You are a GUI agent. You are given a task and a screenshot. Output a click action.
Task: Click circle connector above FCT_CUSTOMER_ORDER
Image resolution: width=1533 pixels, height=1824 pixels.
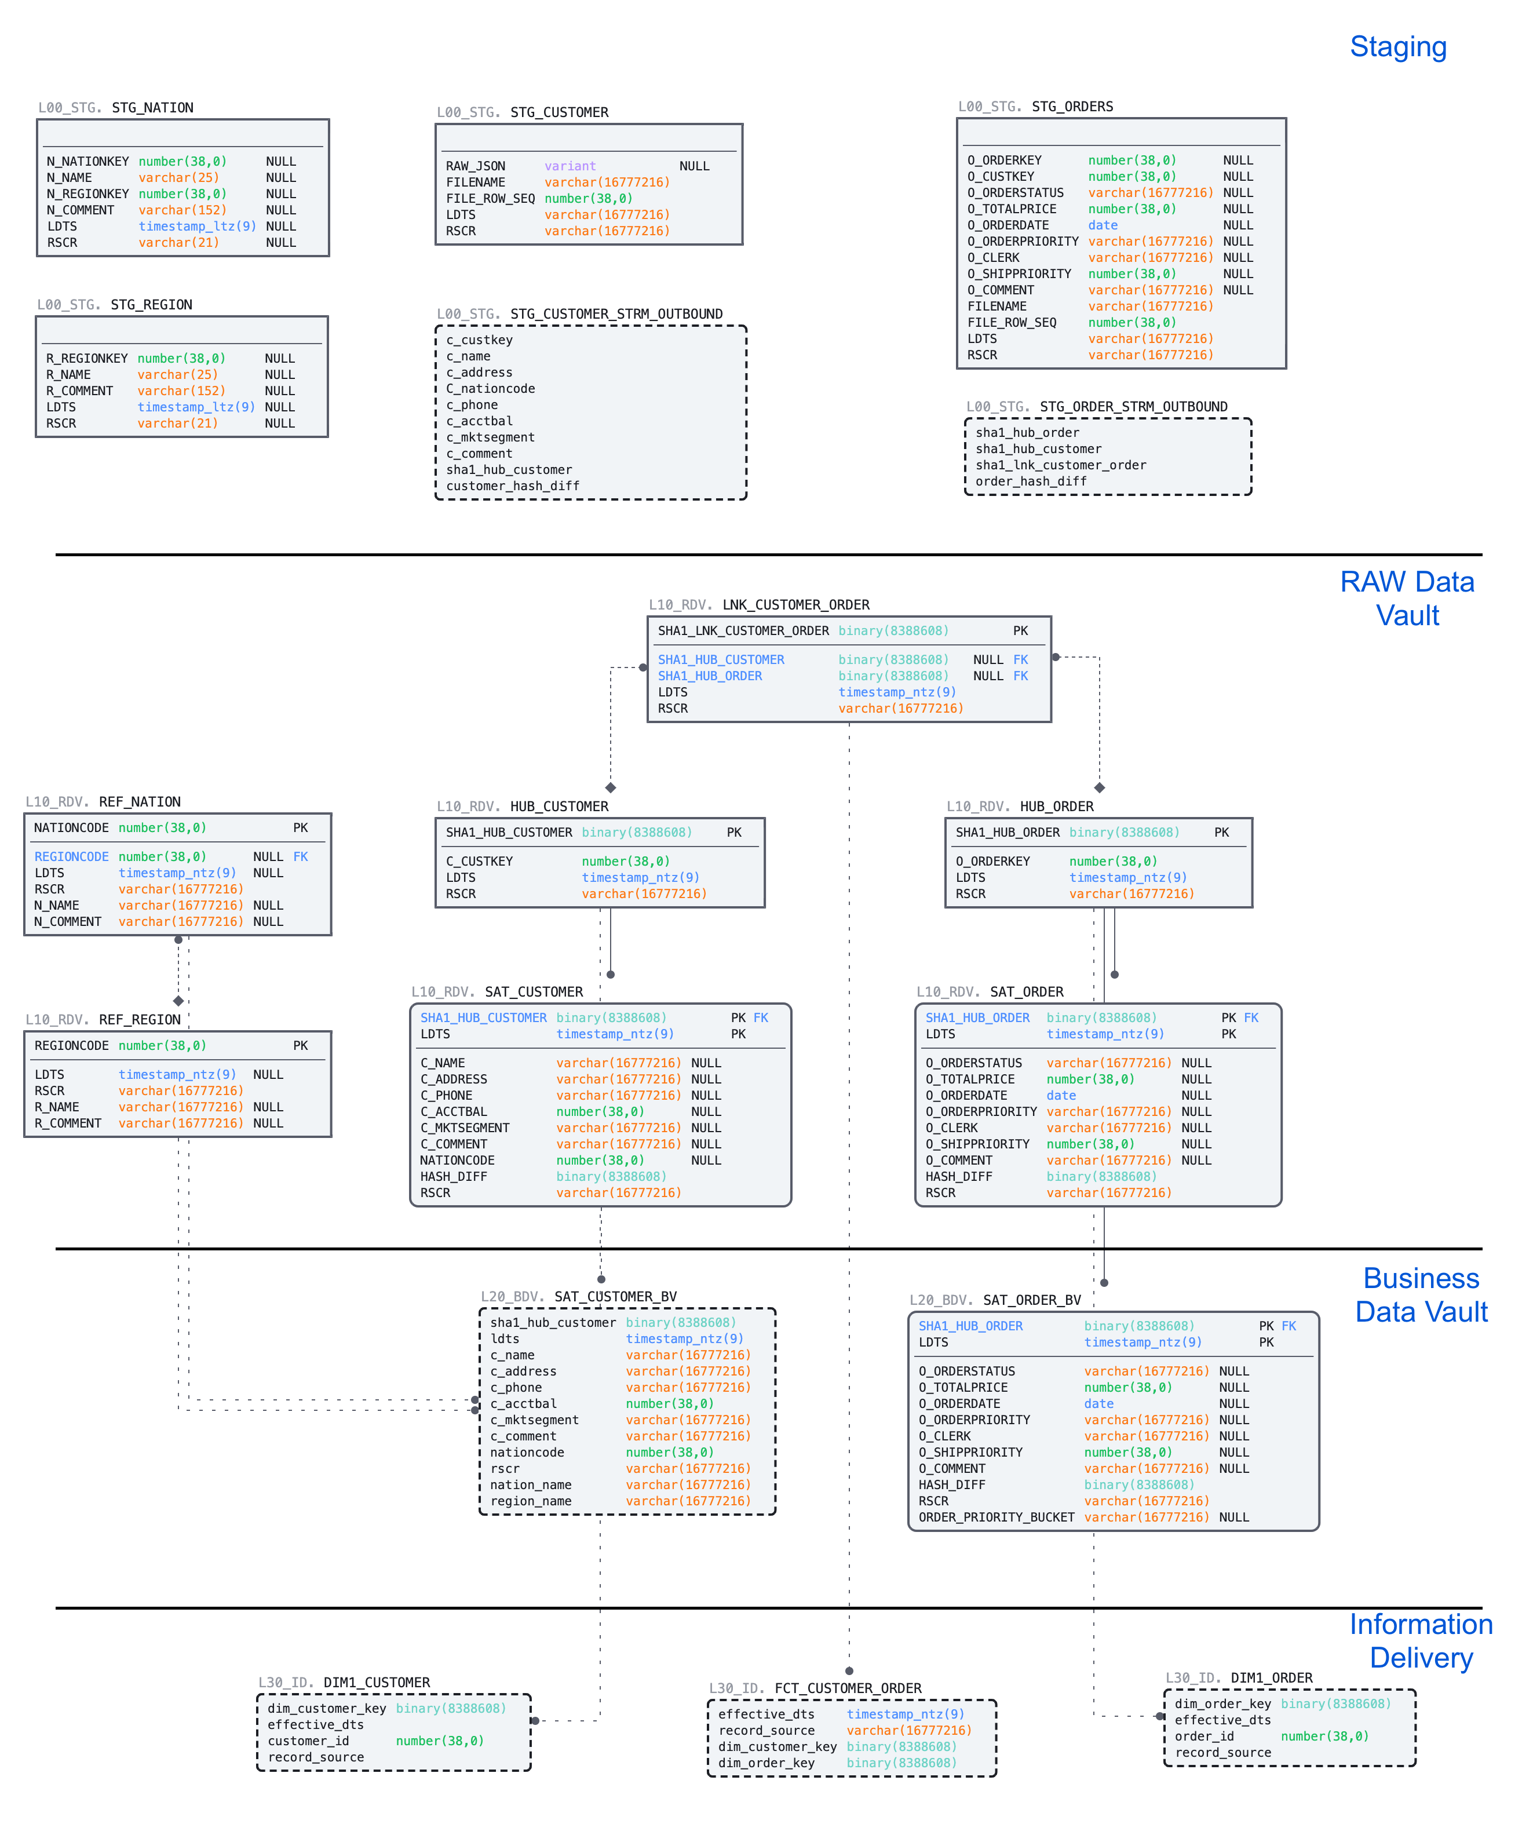[849, 1670]
